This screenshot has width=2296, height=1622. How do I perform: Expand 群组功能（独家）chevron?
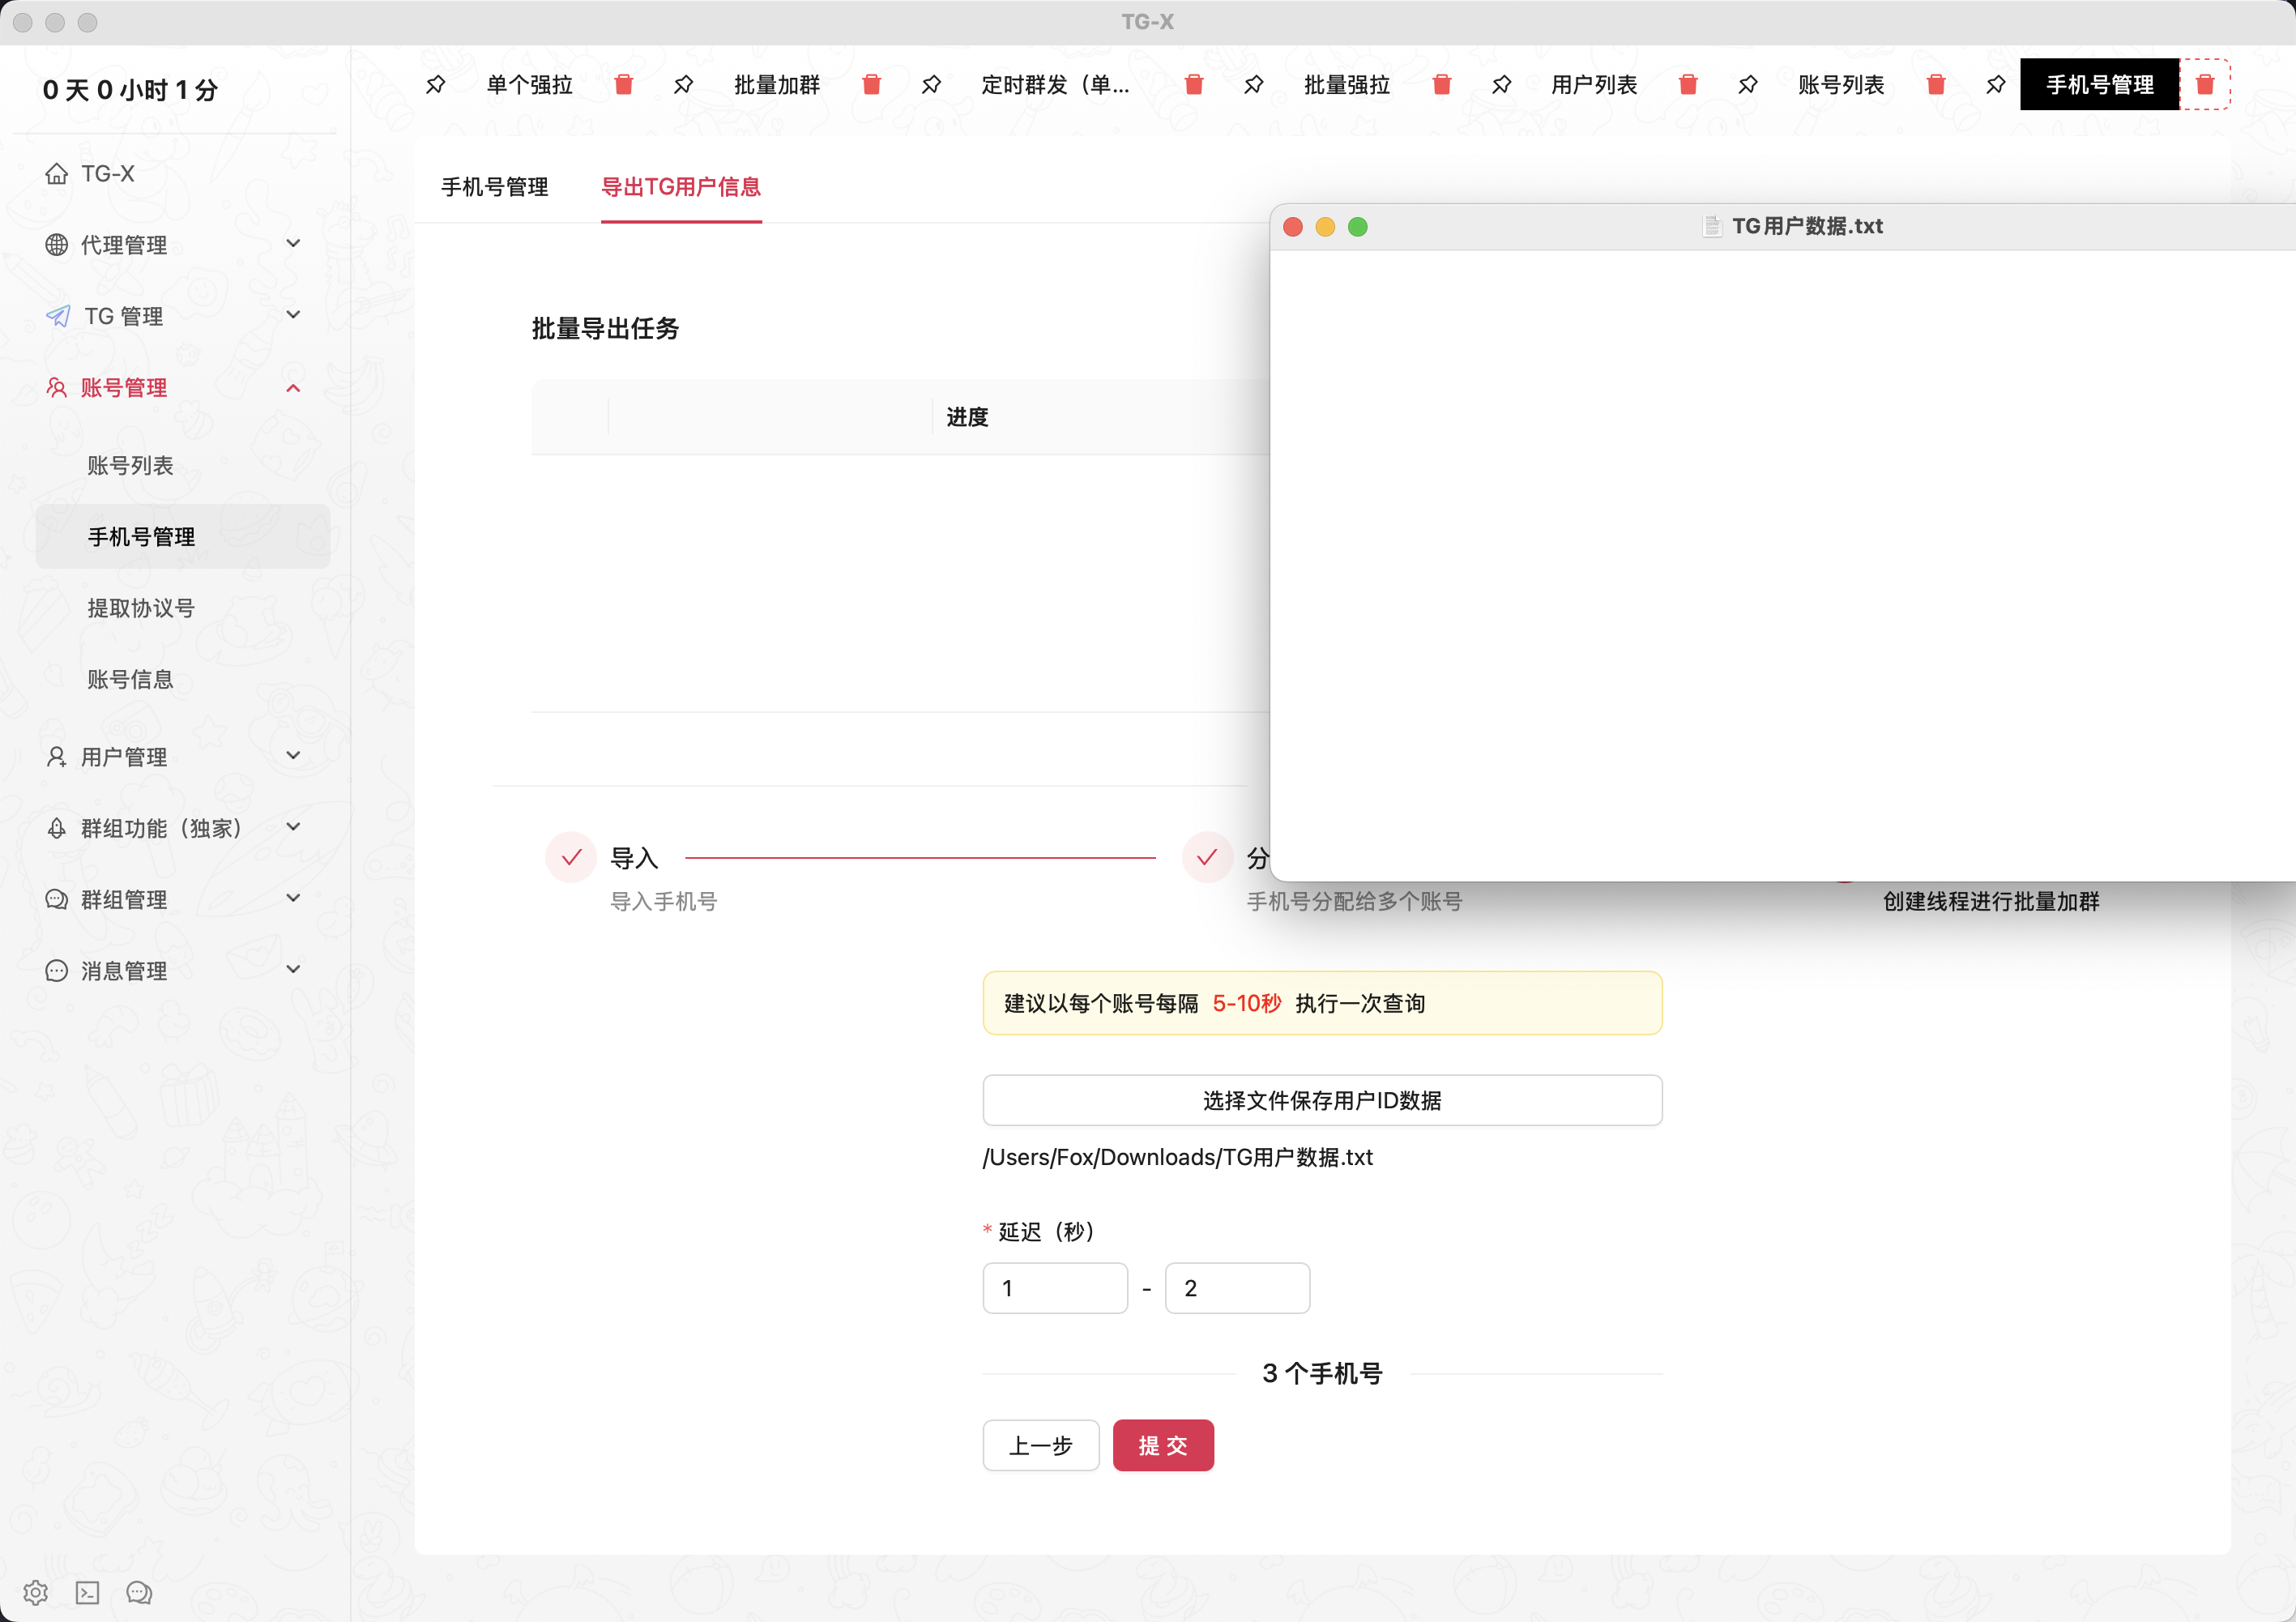[x=293, y=827]
